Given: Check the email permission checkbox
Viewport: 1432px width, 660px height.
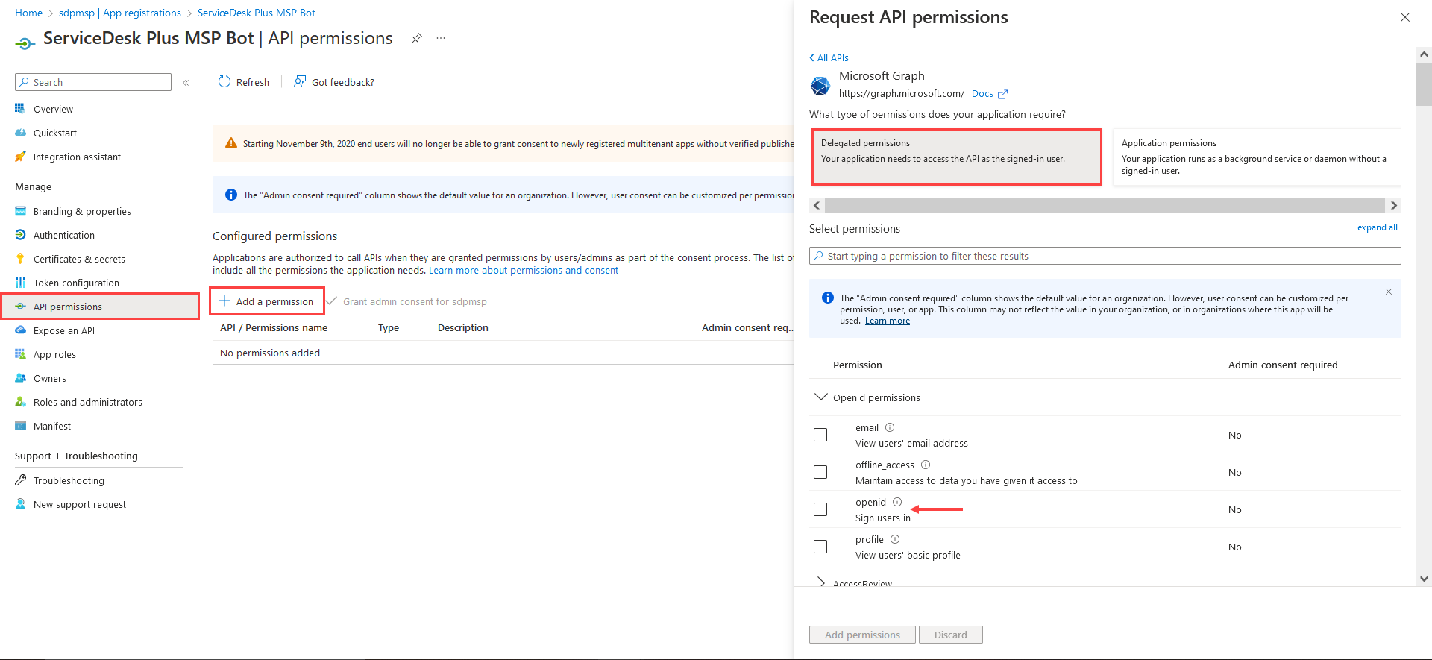Looking at the screenshot, I should [x=820, y=435].
